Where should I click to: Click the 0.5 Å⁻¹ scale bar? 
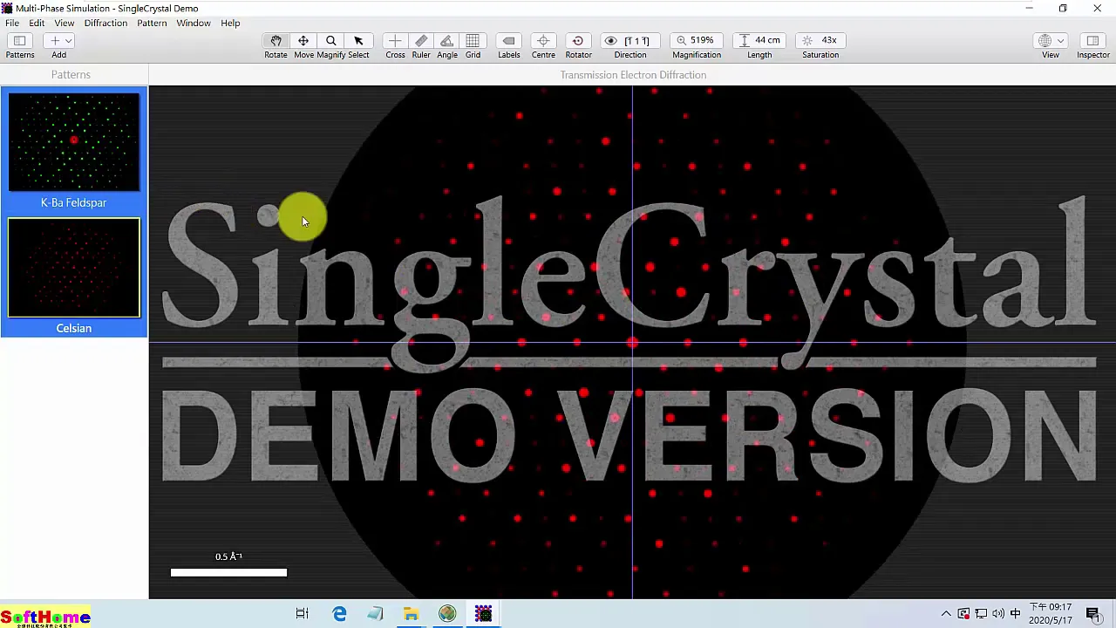(228, 572)
